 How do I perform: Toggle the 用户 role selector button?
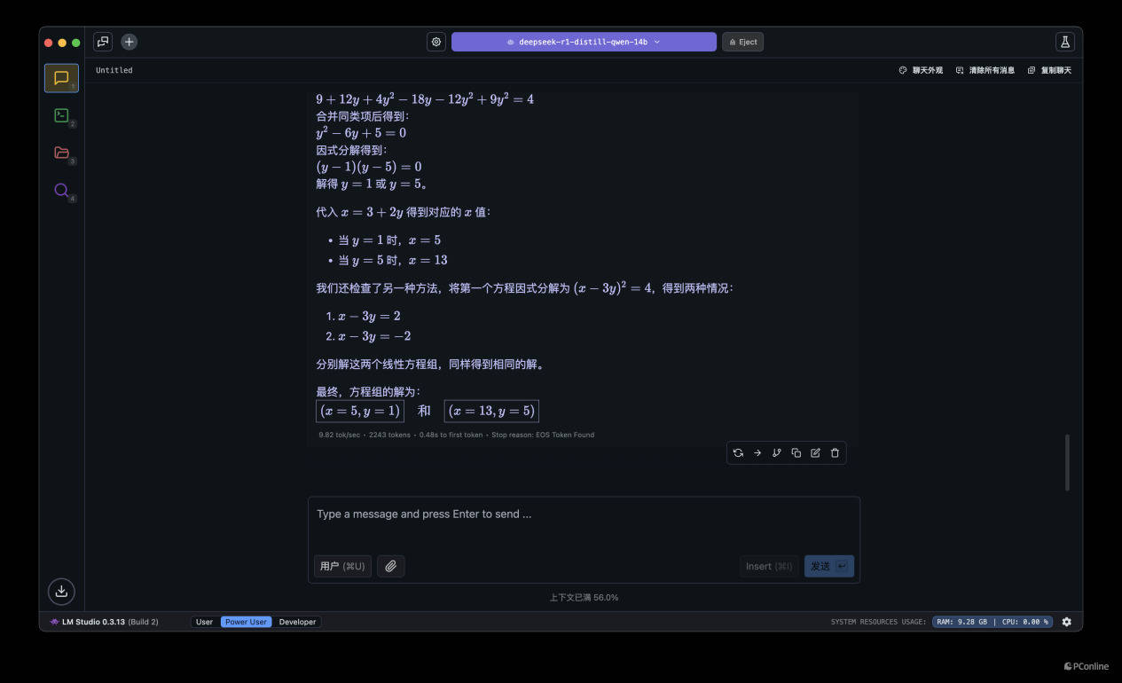pos(342,566)
